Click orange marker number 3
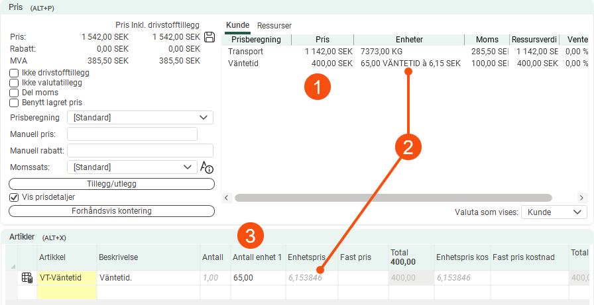Viewport: 594px width, 305px height. pos(251,236)
